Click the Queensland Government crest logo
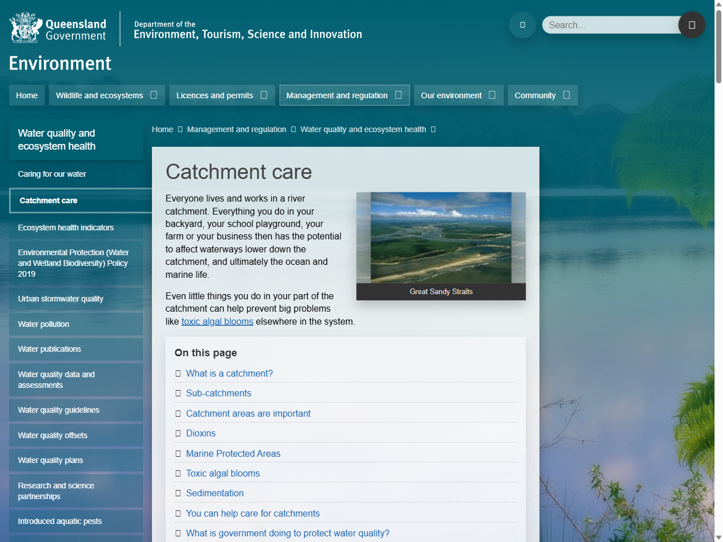This screenshot has width=723, height=542. (26, 28)
